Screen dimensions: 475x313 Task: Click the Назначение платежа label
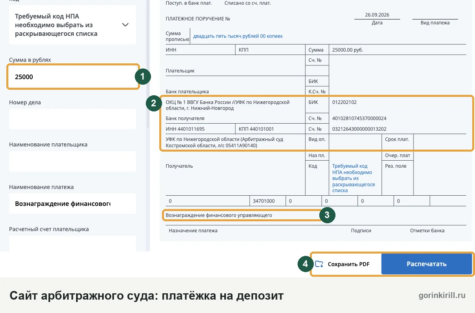(x=193, y=231)
